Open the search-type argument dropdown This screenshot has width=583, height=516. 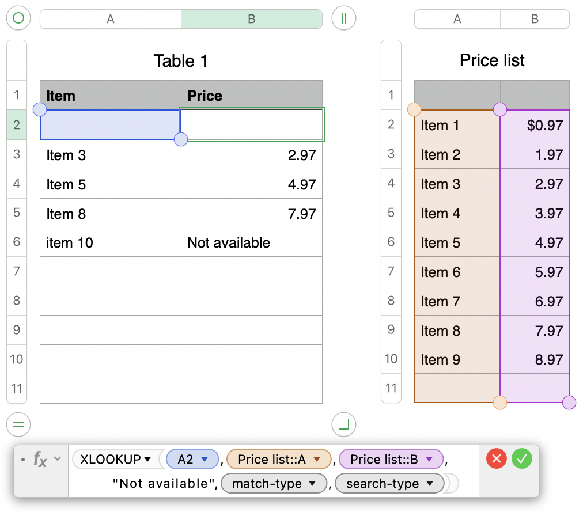click(430, 484)
